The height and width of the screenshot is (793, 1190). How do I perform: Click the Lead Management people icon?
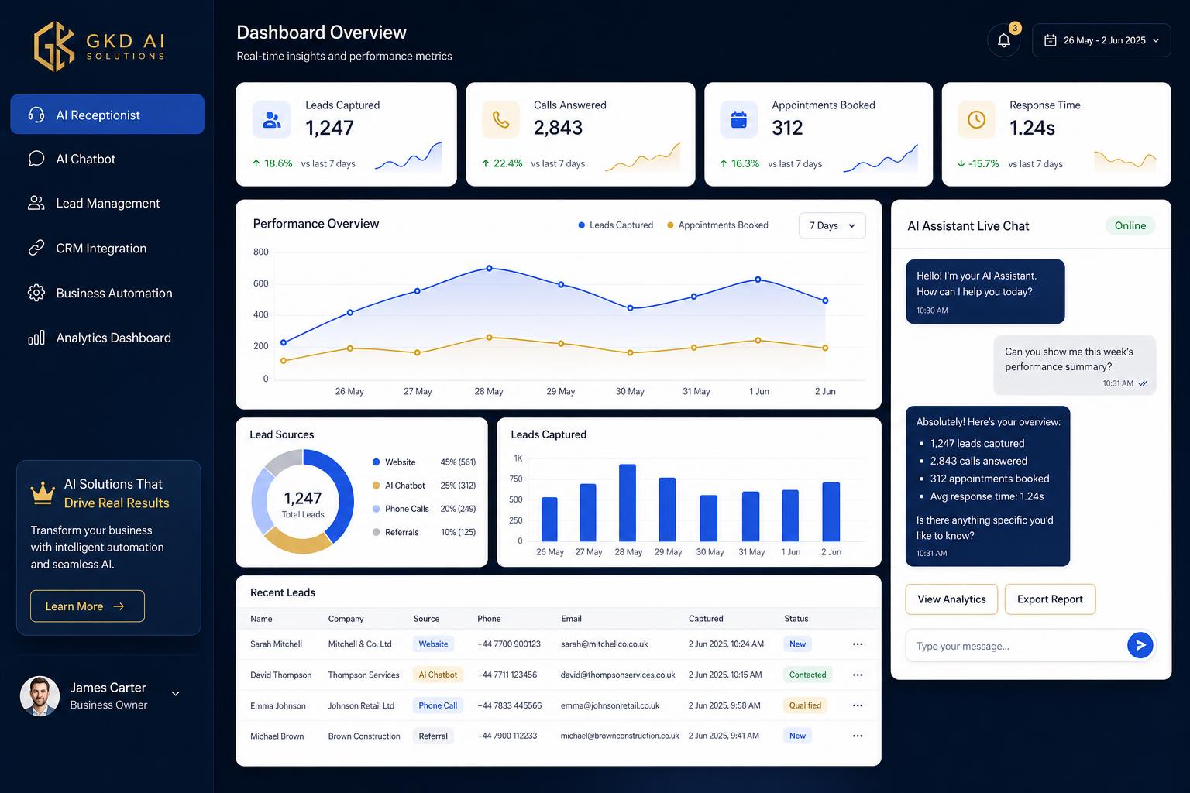[36, 203]
